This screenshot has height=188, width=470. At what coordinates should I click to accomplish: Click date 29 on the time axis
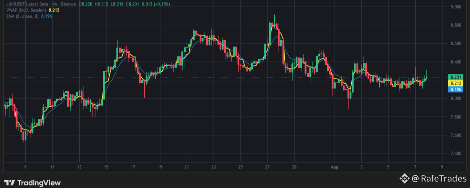[x=294, y=167]
